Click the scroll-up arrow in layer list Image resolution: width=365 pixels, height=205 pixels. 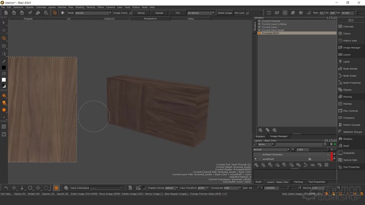(x=335, y=154)
